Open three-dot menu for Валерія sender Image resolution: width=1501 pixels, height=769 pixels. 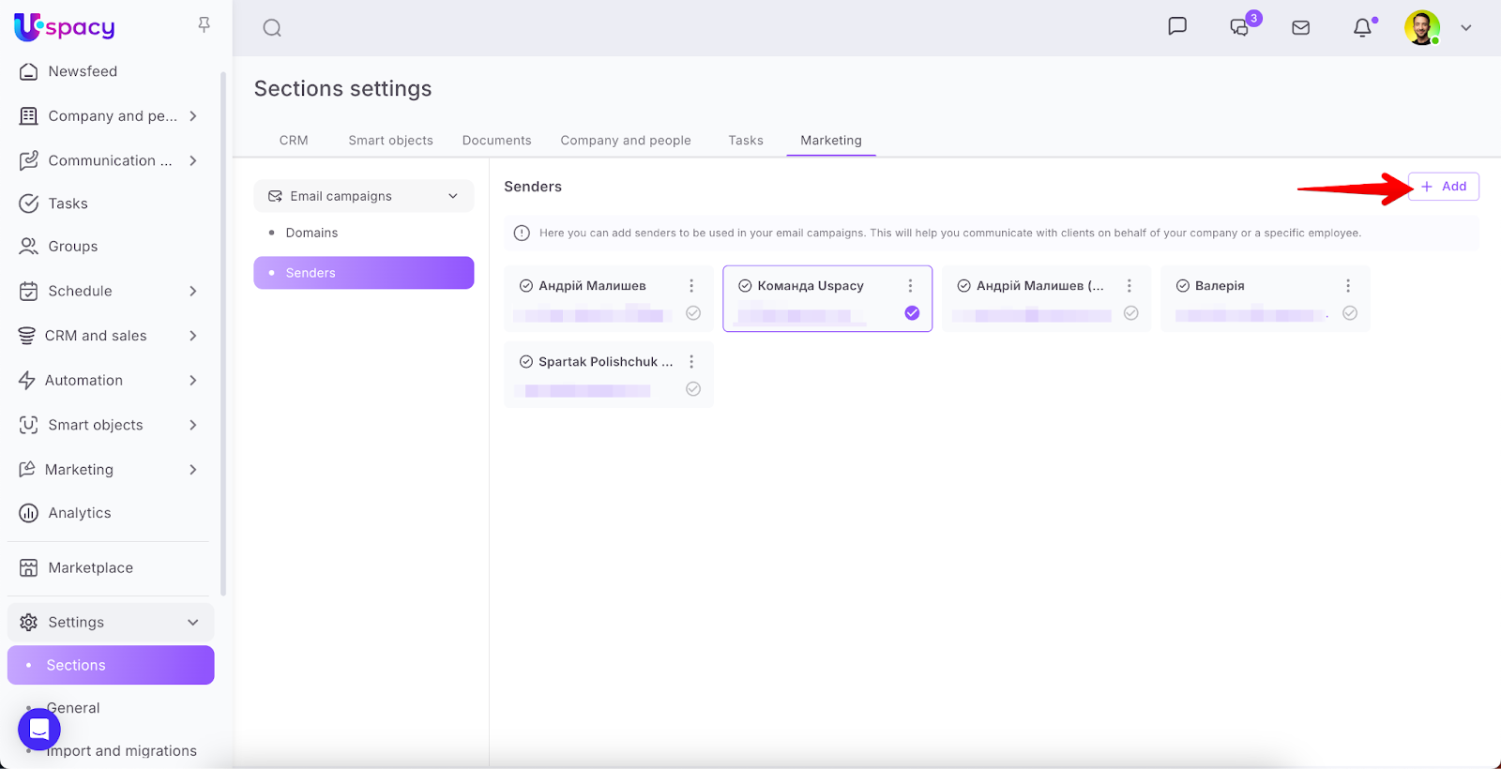point(1348,286)
